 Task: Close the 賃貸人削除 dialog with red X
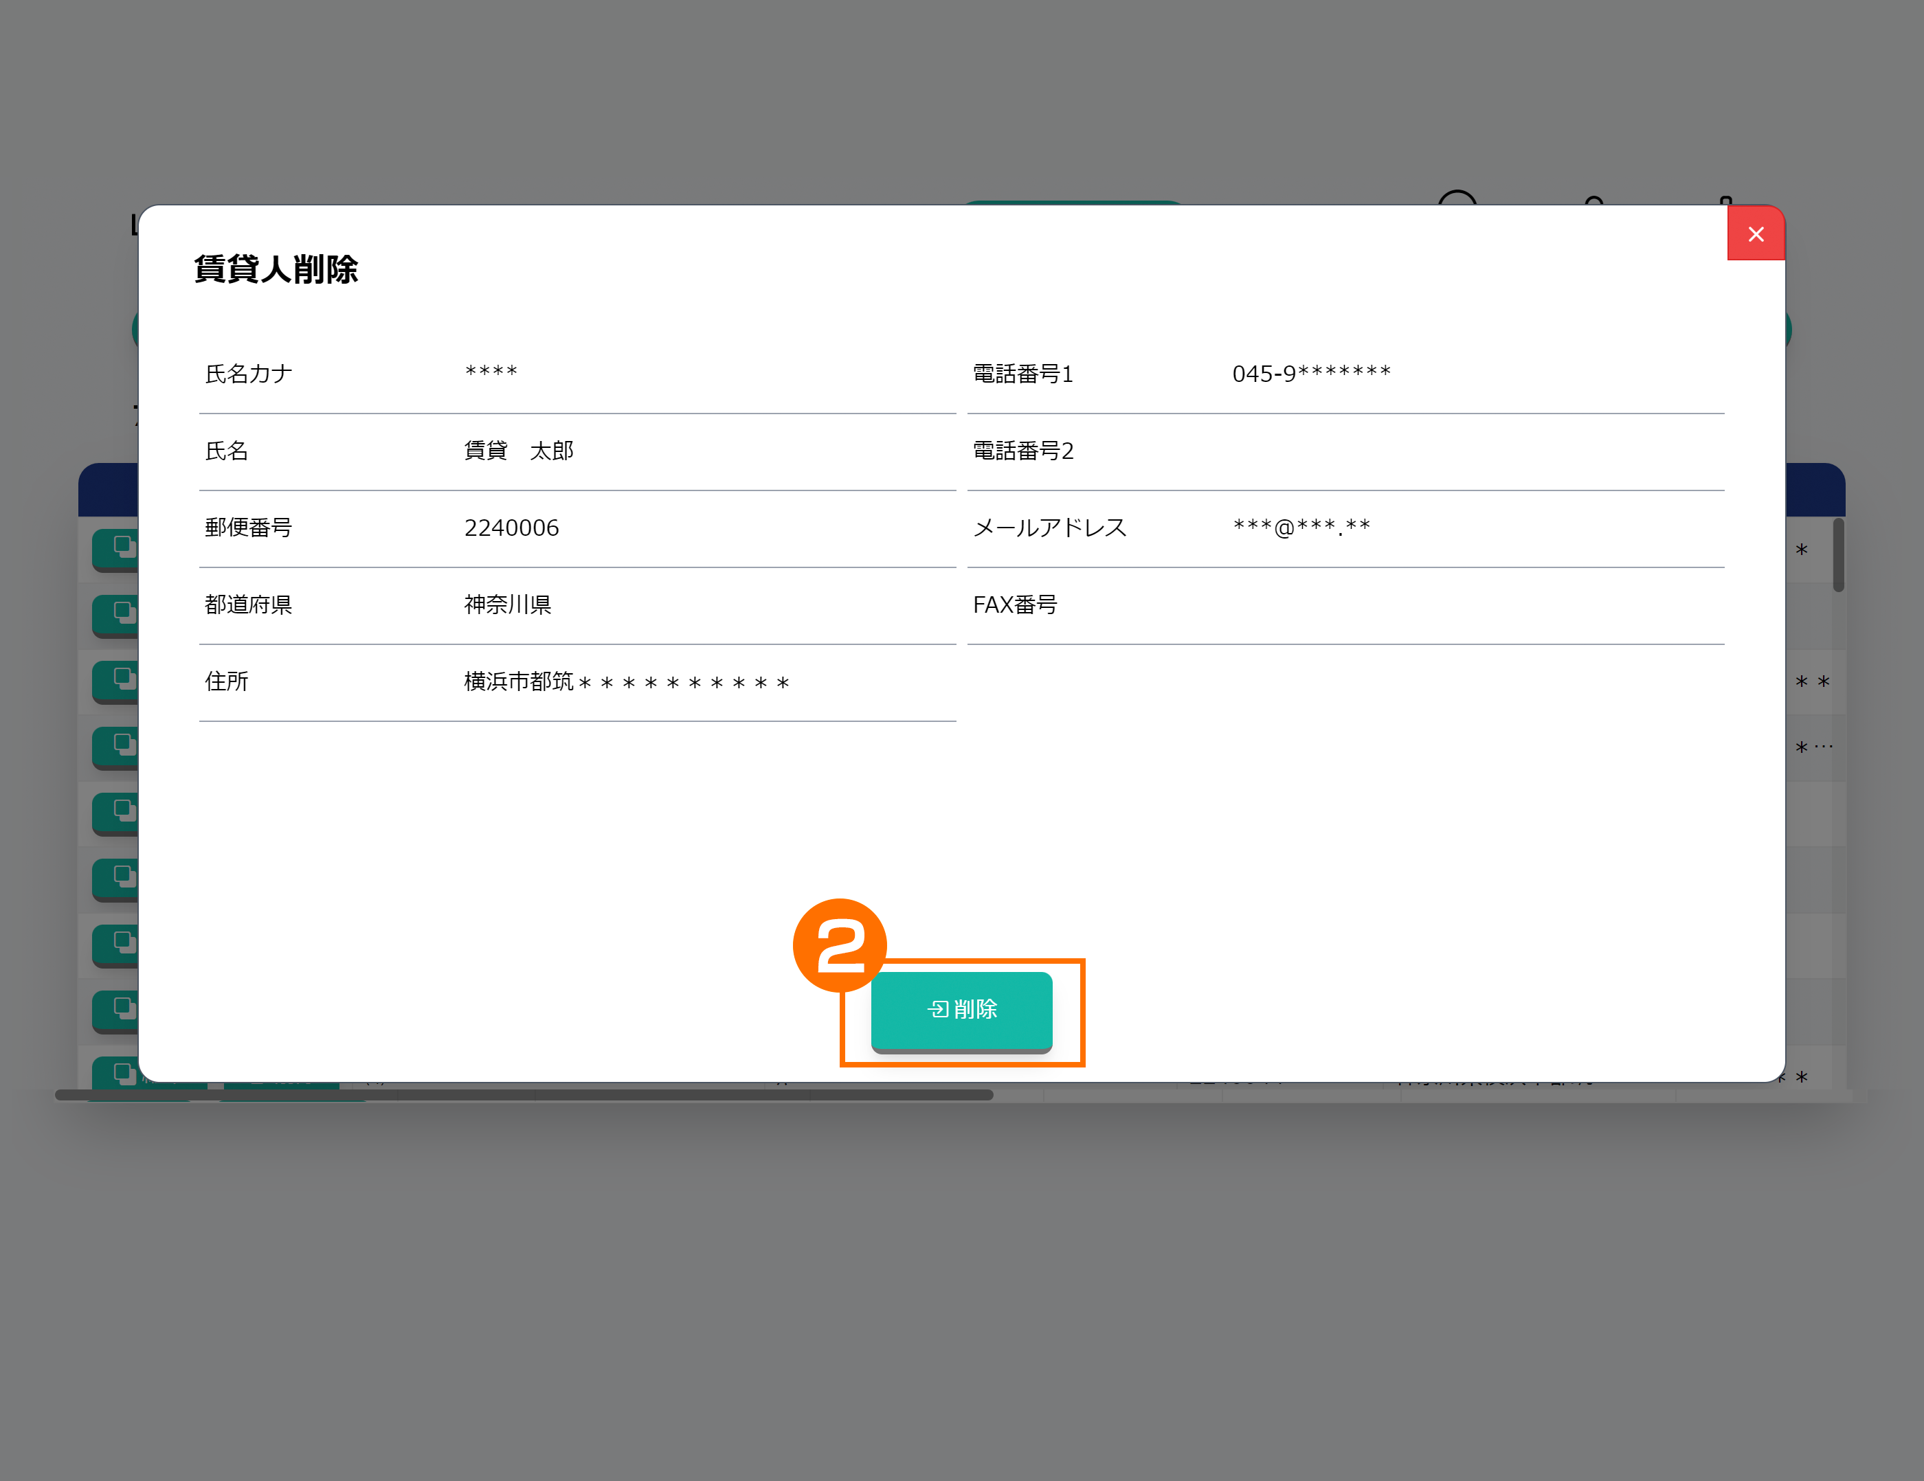[1755, 234]
